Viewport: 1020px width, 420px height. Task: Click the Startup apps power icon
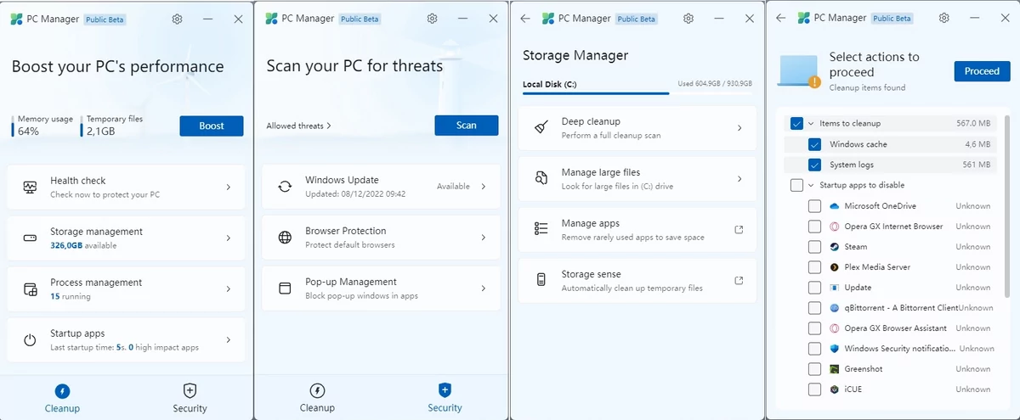point(30,339)
